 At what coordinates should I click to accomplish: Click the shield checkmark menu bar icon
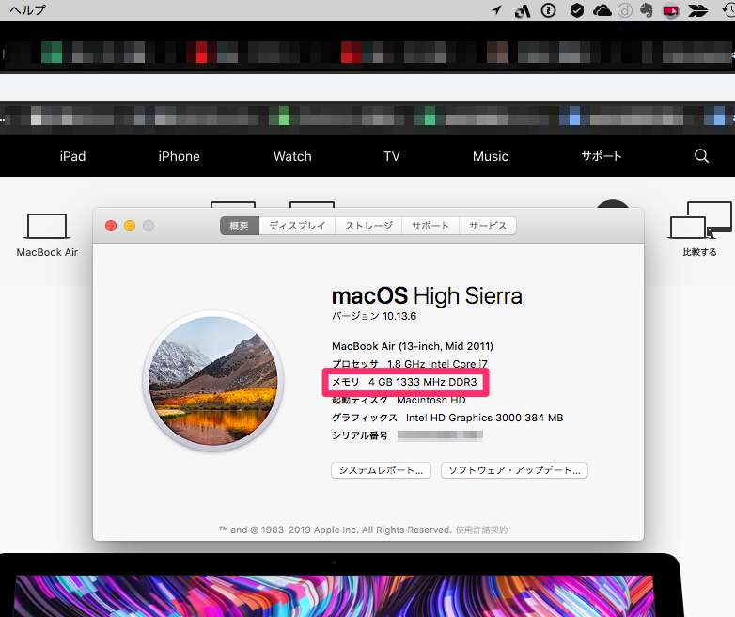576,10
